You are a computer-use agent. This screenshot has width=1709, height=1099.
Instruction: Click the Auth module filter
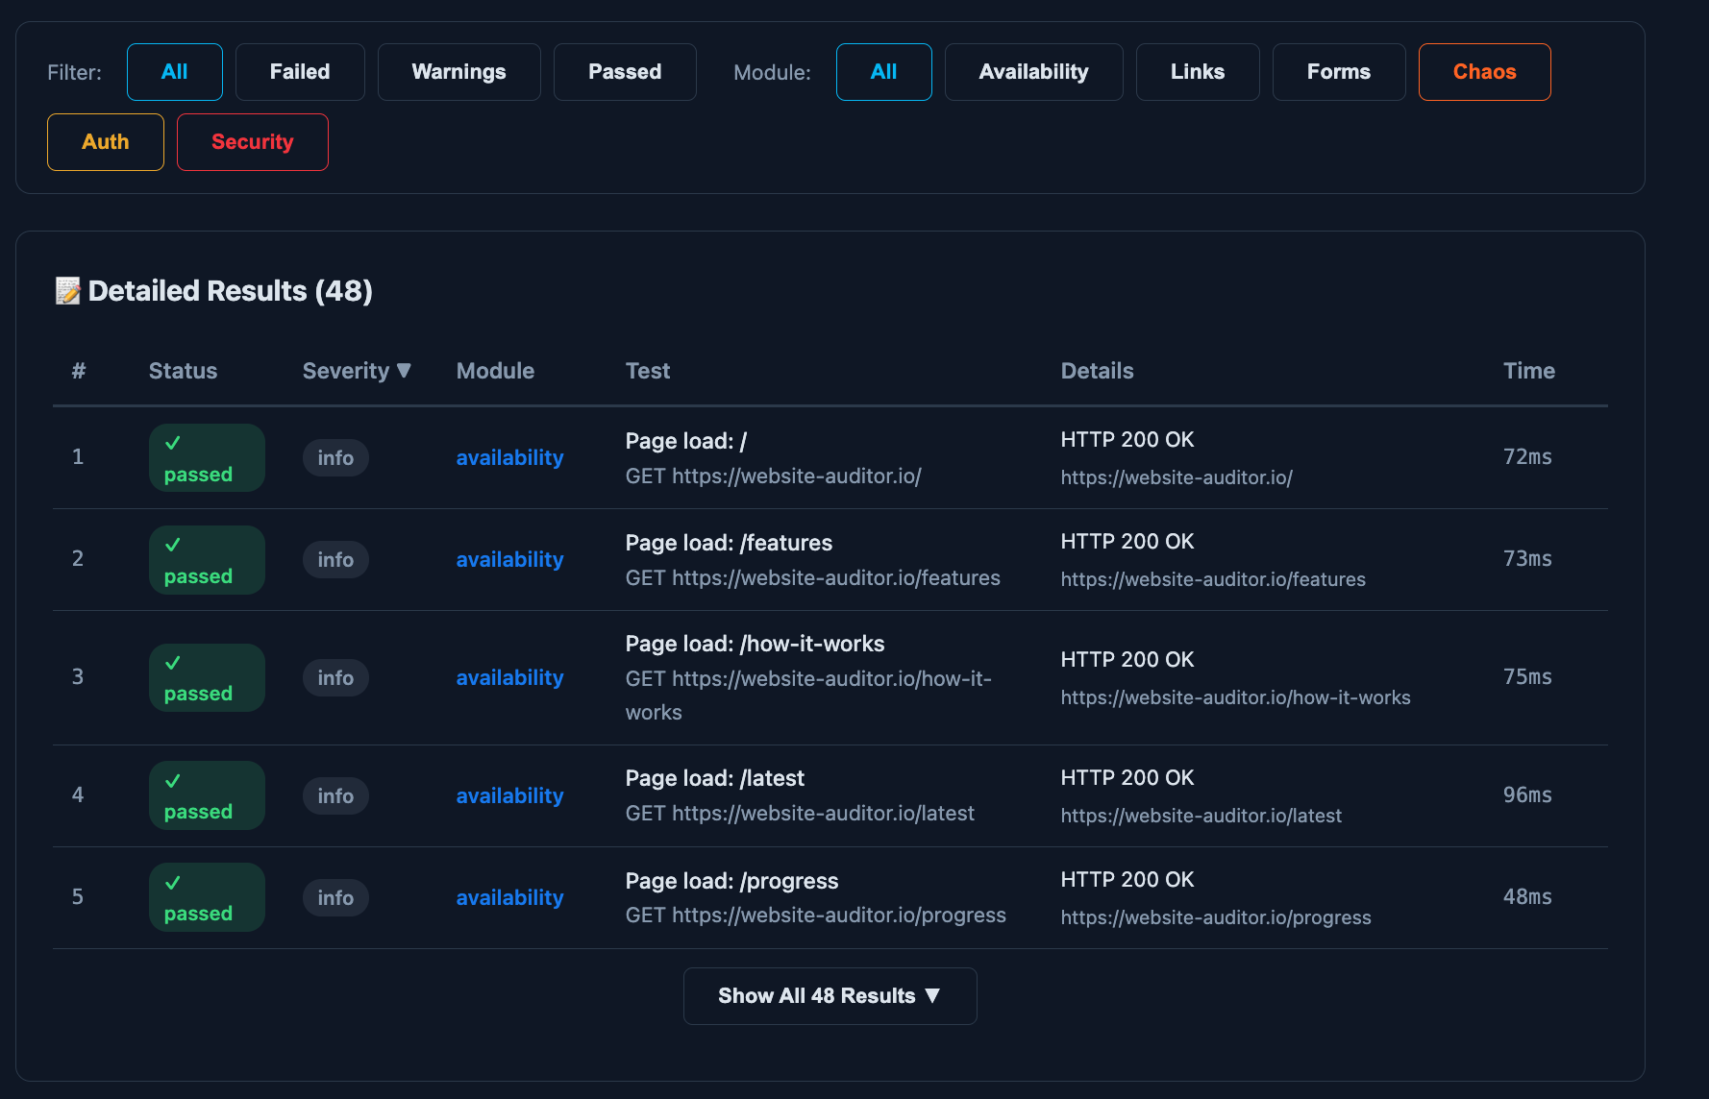[105, 141]
